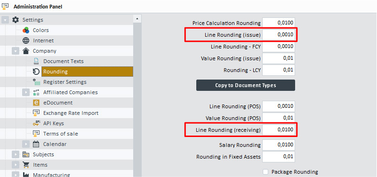The width and height of the screenshot is (377, 177).
Task: Click the sidebar scroll up arrow
Action: 137,18
